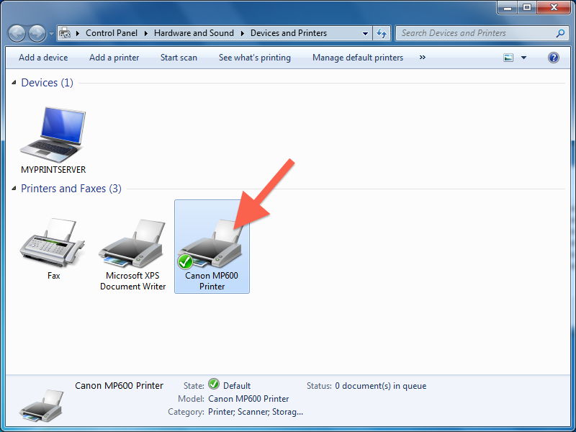Maximize the Devices and Printers window

(527, 7)
